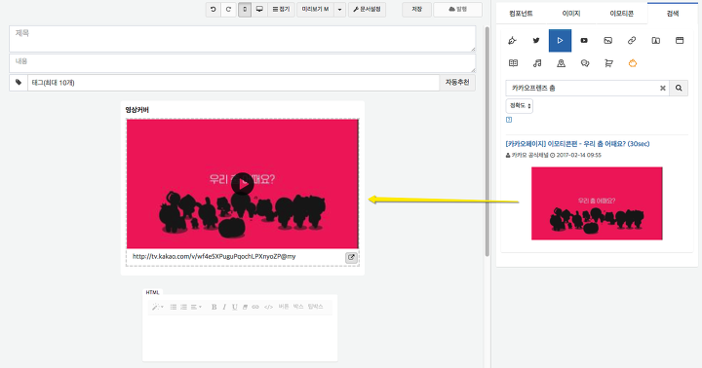Viewport: 702px width, 368px height.
Task: Toggle bold in HTML editor toolbar
Action: (x=214, y=307)
